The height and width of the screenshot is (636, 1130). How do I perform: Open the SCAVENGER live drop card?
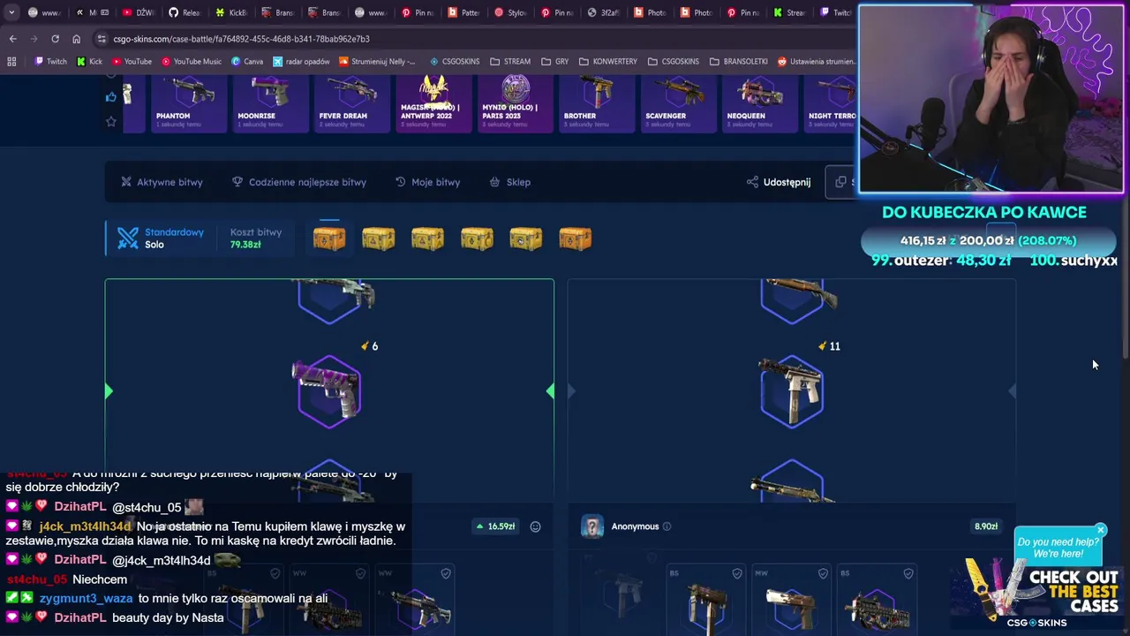[x=679, y=103]
